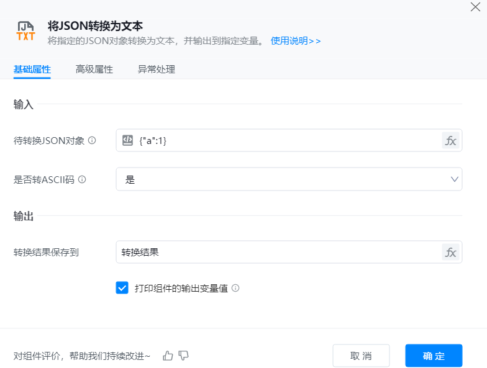The height and width of the screenshot is (368, 487).
Task: Show info tooltip for 是否转ASCII码
Action: [x=81, y=179]
